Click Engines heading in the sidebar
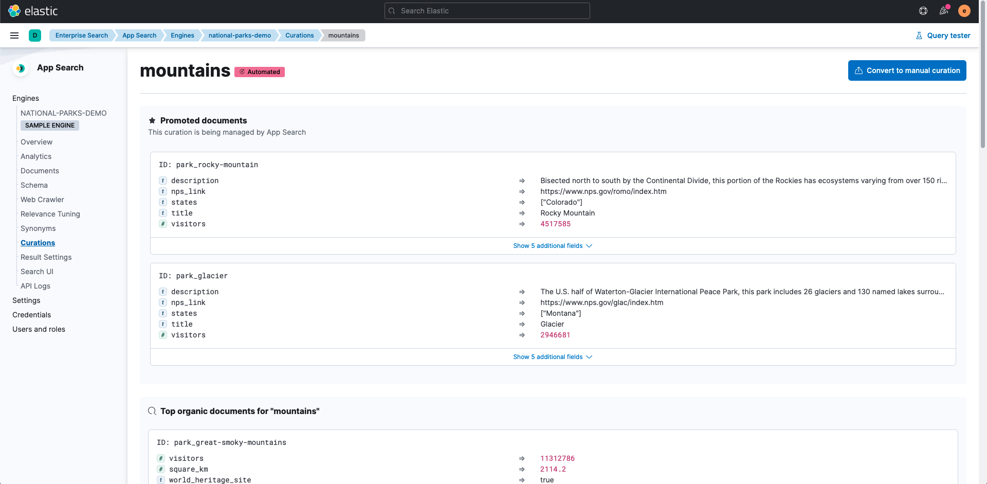 coord(26,98)
